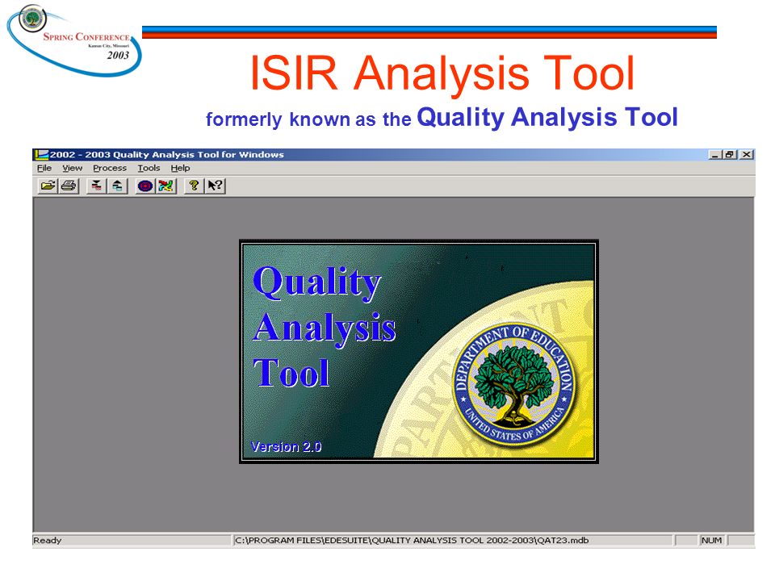Click the blue-red target circle toolbar icon
The image size is (775, 581).
point(145,186)
